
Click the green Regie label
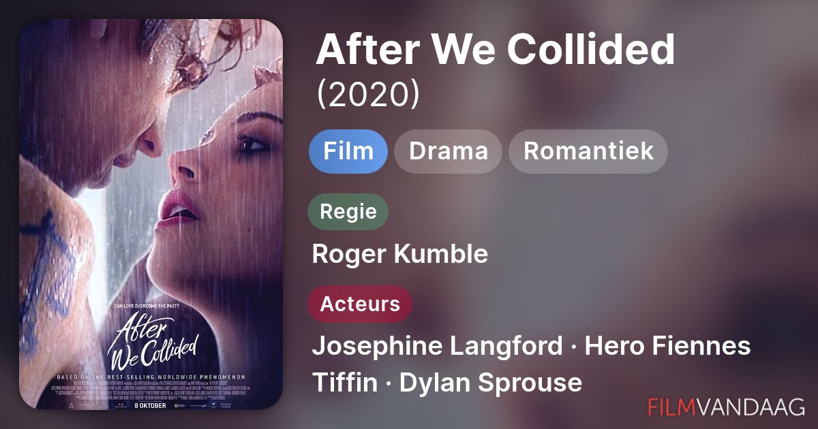(x=348, y=211)
